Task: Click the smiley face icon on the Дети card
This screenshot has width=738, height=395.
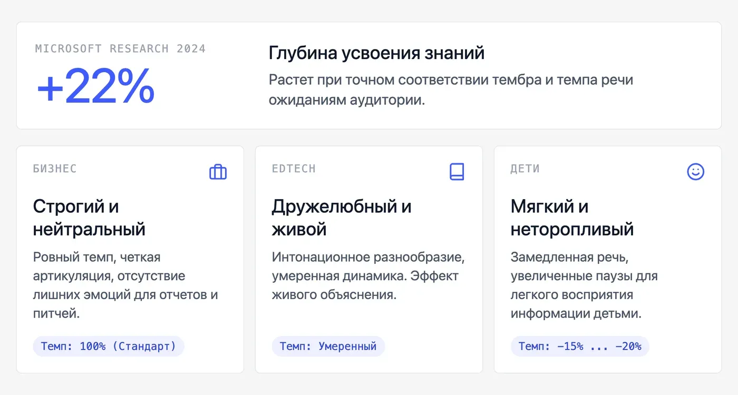Action: (696, 172)
